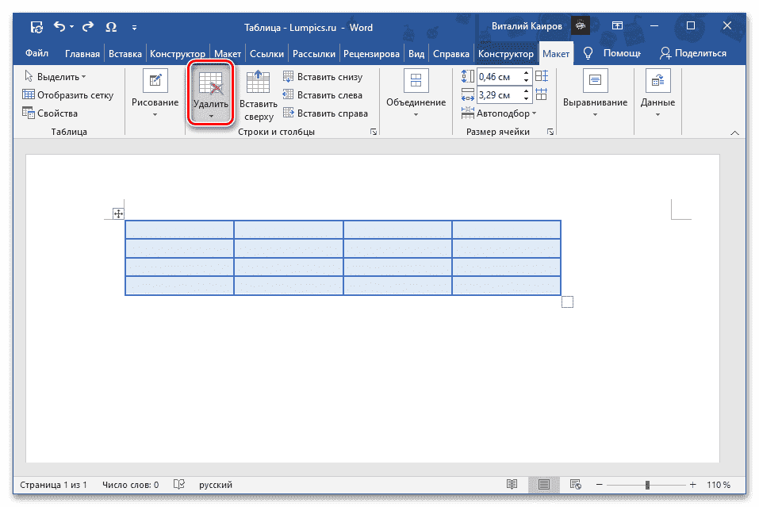This screenshot has height=507, width=759.
Task: Switch to Read Mode view in status bar
Action: [x=512, y=484]
